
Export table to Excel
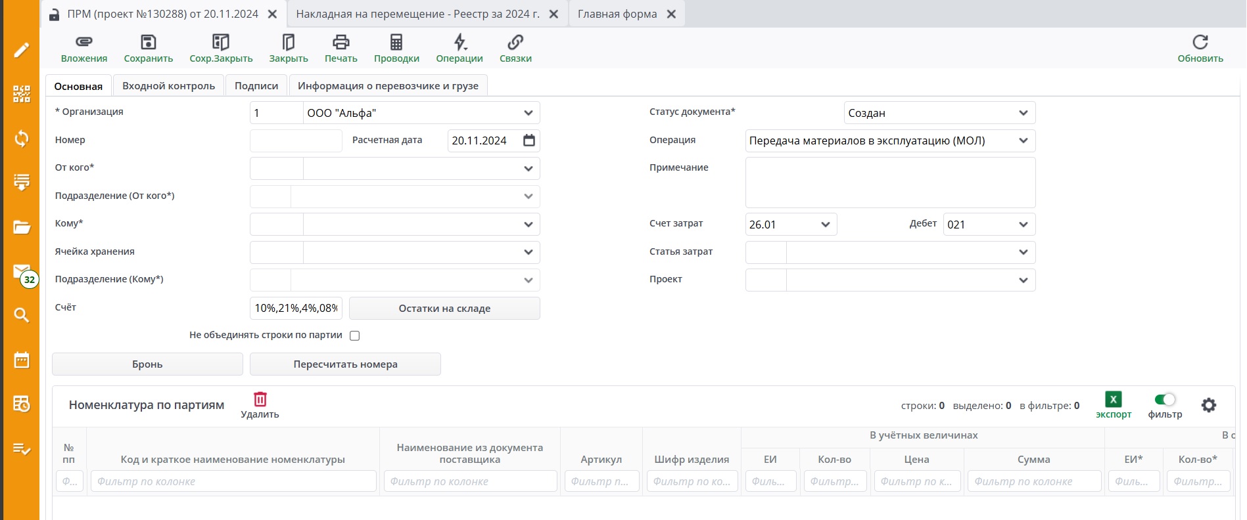coord(1113,399)
